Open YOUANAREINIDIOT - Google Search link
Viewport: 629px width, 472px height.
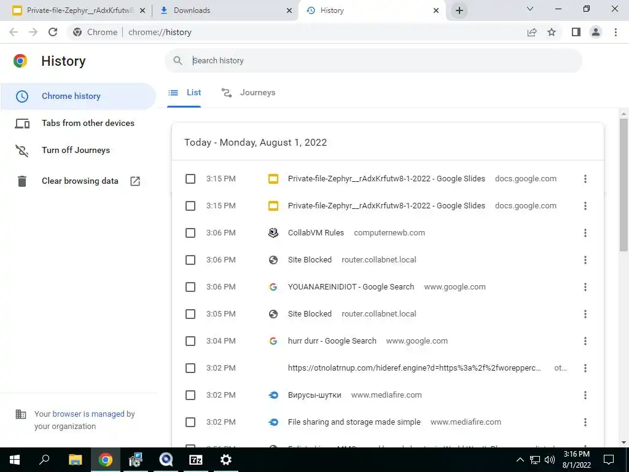[351, 287]
